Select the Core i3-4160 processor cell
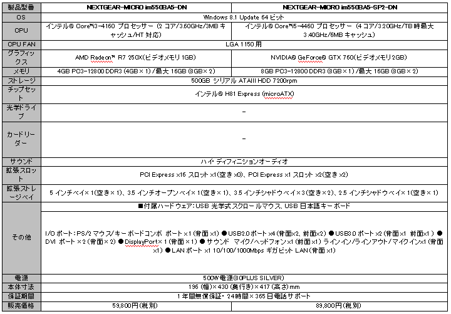Viewport: 451px width, 314px height. click(136, 31)
